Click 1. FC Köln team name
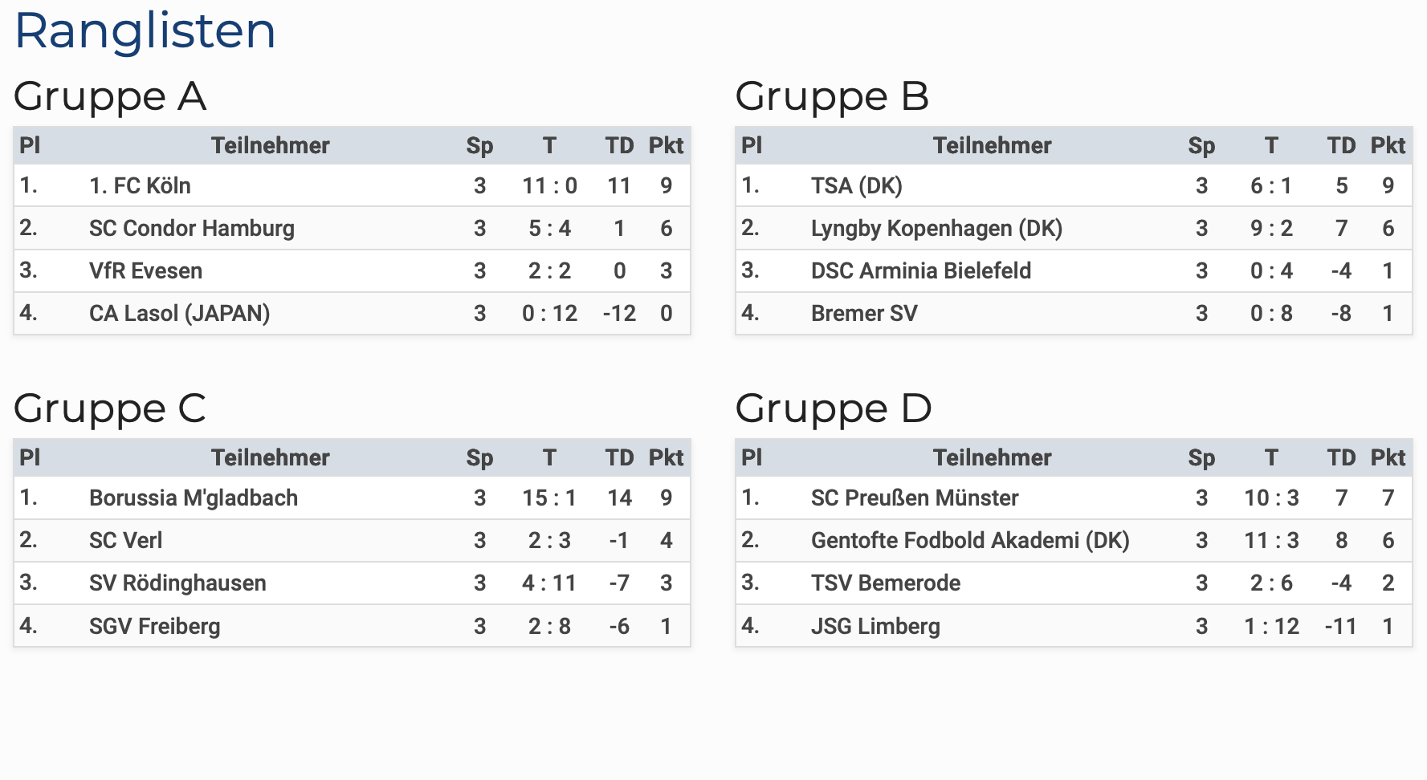The height and width of the screenshot is (780, 1427). point(140,186)
